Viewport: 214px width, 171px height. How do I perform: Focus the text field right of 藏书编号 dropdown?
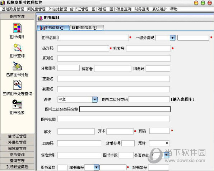click(113, 167)
